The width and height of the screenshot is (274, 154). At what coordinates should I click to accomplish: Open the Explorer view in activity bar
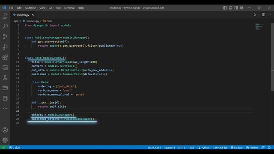(x=5, y=16)
